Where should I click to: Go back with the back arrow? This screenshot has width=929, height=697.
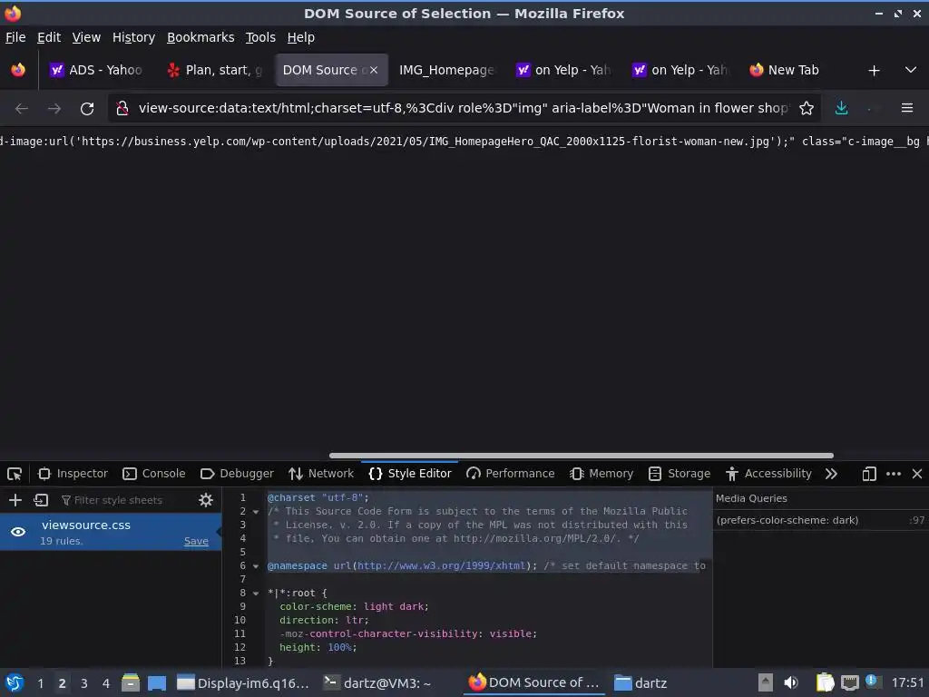(22, 109)
